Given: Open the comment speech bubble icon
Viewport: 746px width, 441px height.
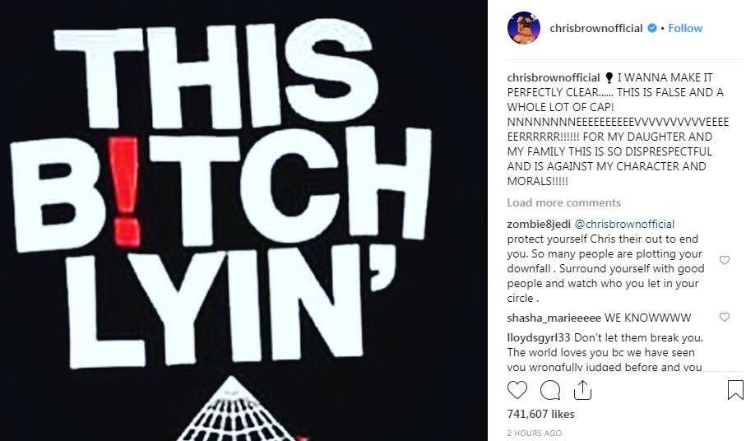Looking at the screenshot, I should click(x=550, y=390).
